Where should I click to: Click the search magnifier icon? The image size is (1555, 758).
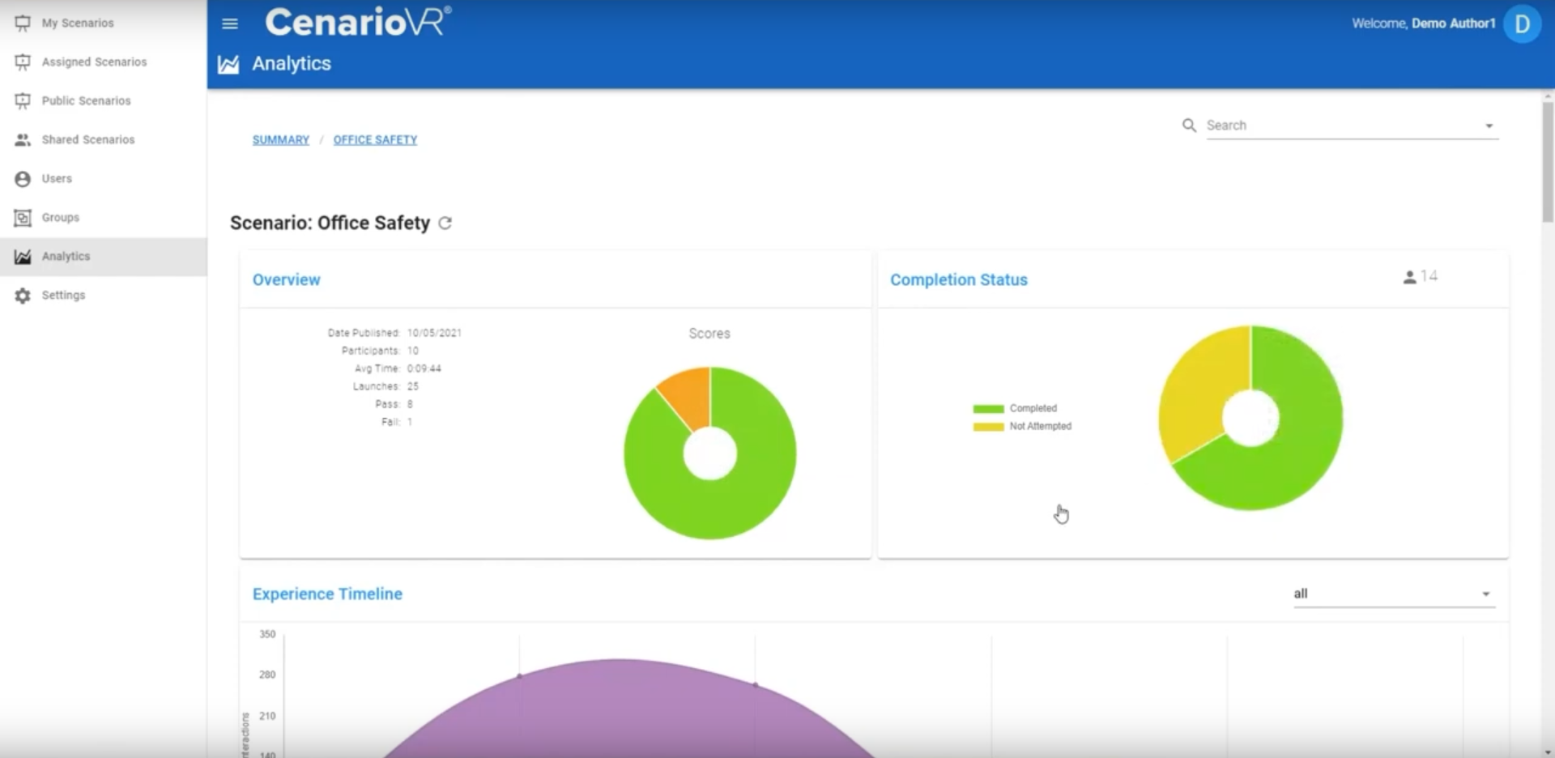(1189, 126)
